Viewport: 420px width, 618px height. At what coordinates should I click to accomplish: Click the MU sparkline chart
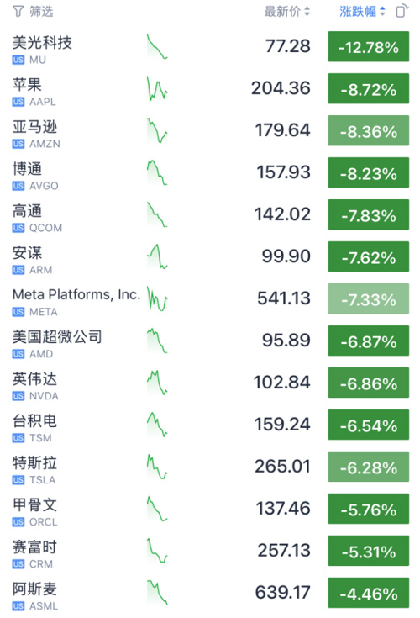(x=157, y=47)
